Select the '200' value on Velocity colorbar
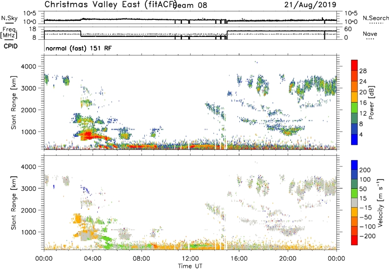 (x=365, y=170)
